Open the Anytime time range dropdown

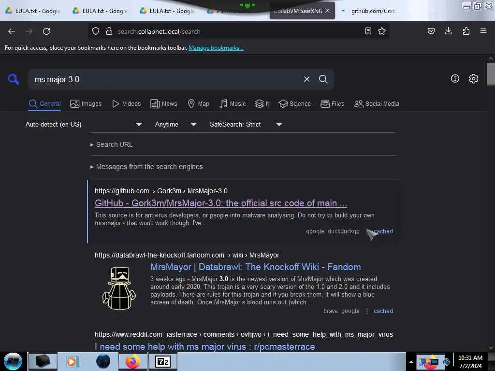tap(175, 124)
